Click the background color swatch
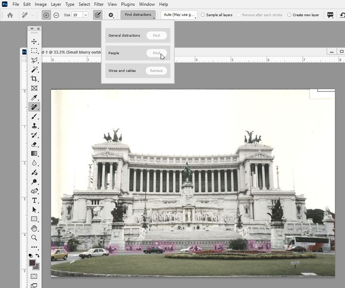Screen dimensions: 345x288 click(37, 267)
